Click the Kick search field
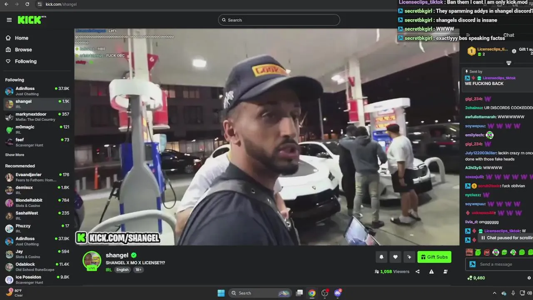This screenshot has width=533, height=300. [x=279, y=20]
